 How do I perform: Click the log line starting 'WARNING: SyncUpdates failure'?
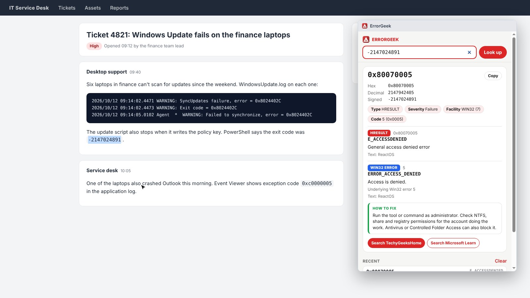(186, 101)
